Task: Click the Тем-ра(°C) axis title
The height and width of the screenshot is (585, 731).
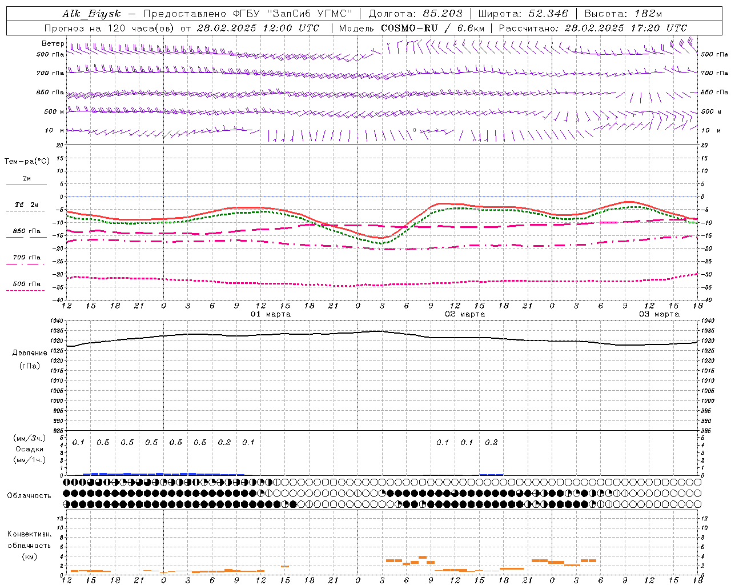Action: (27, 162)
